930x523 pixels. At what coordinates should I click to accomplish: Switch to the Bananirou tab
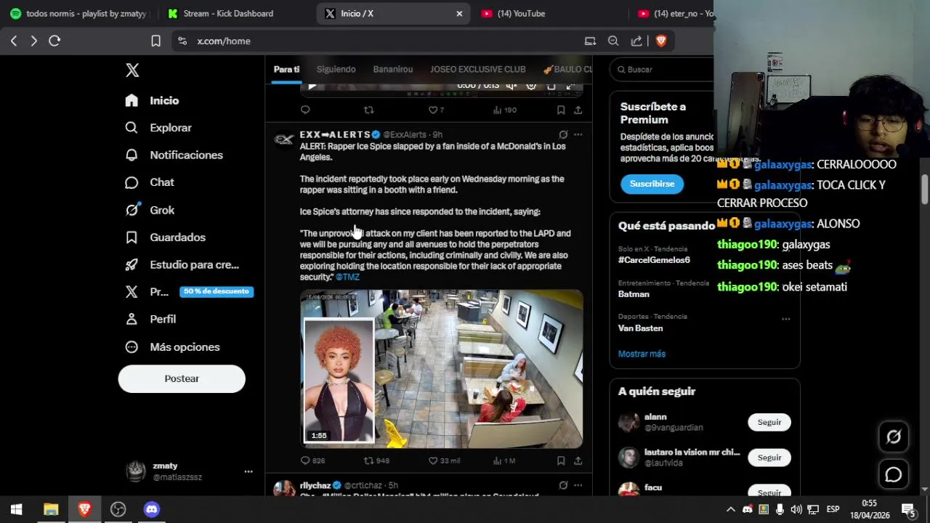[x=393, y=69]
